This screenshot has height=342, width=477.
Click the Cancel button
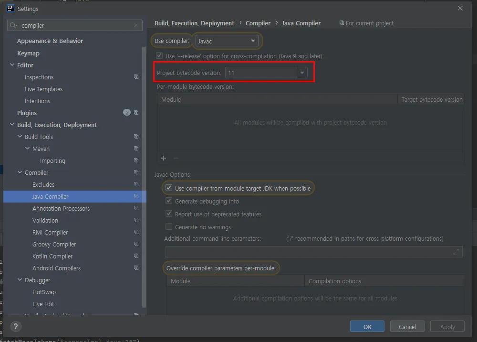(407, 326)
